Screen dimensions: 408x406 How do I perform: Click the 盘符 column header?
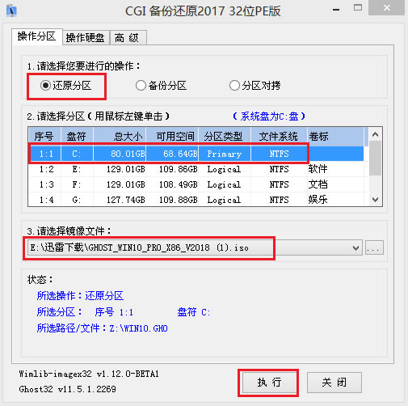(x=77, y=137)
